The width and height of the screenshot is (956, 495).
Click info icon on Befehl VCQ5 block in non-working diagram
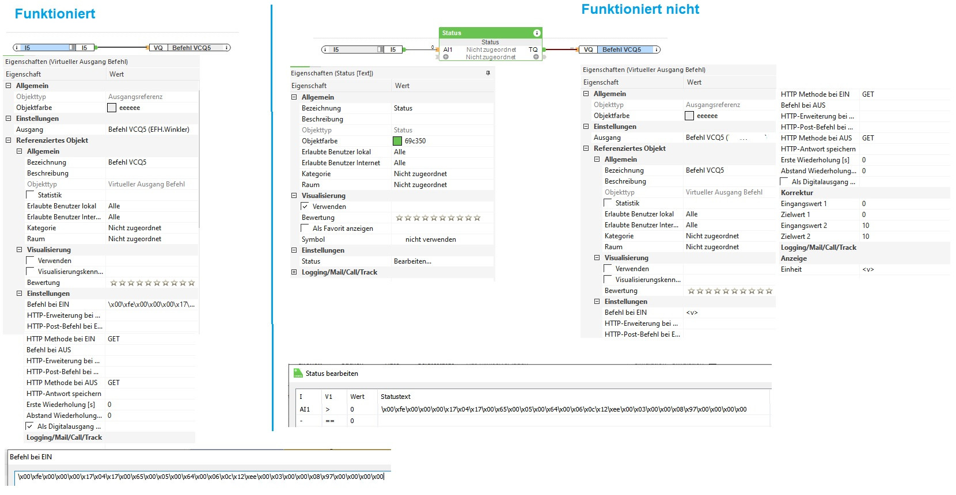click(x=656, y=49)
